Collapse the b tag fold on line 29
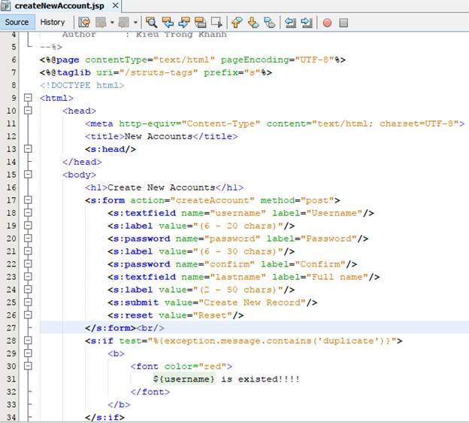469x423 pixels. pos(28,353)
